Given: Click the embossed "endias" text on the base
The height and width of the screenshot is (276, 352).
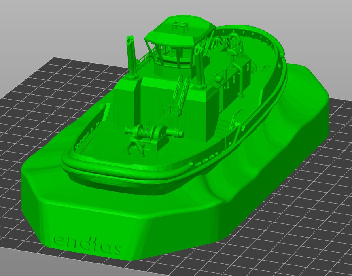Looking at the screenshot, I should point(87,243).
